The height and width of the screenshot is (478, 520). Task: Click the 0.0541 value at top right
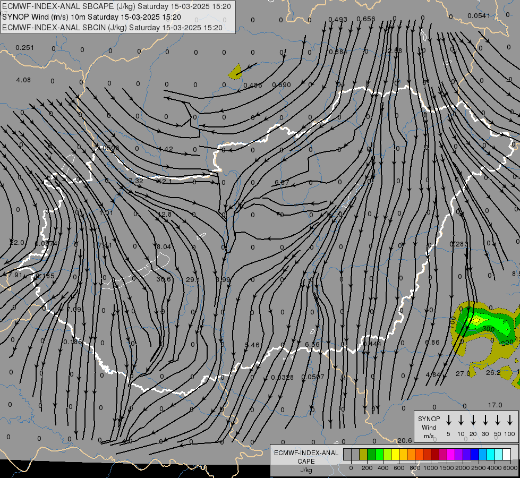[x=479, y=15]
